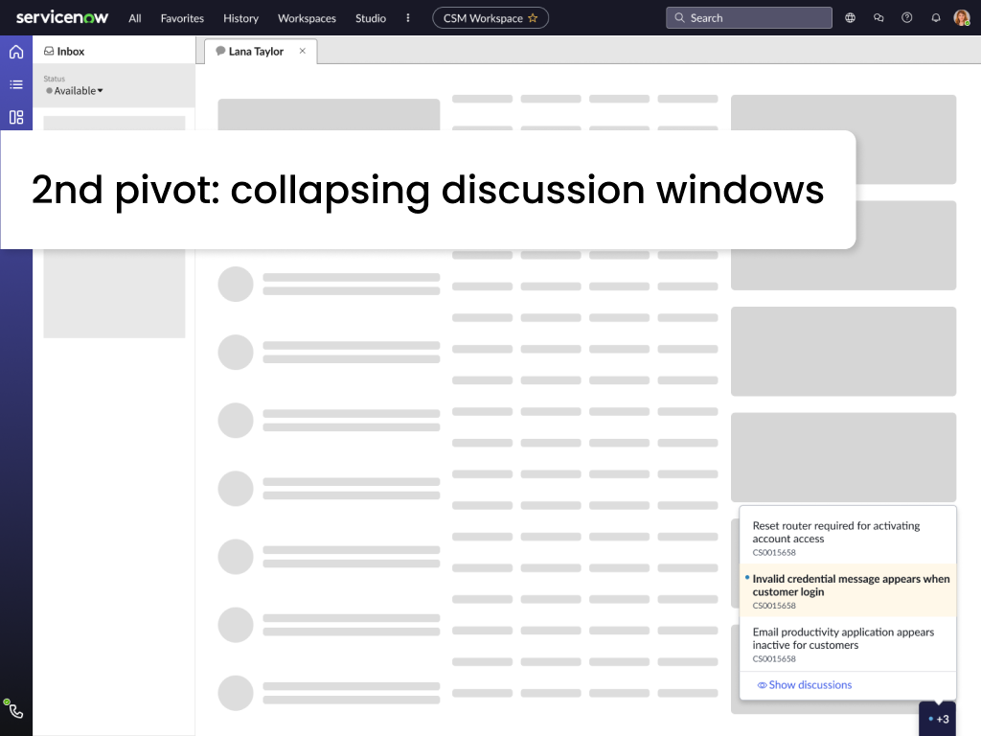Open the Home icon in the left sidebar
Image resolution: width=981 pixels, height=736 pixels.
[x=14, y=52]
